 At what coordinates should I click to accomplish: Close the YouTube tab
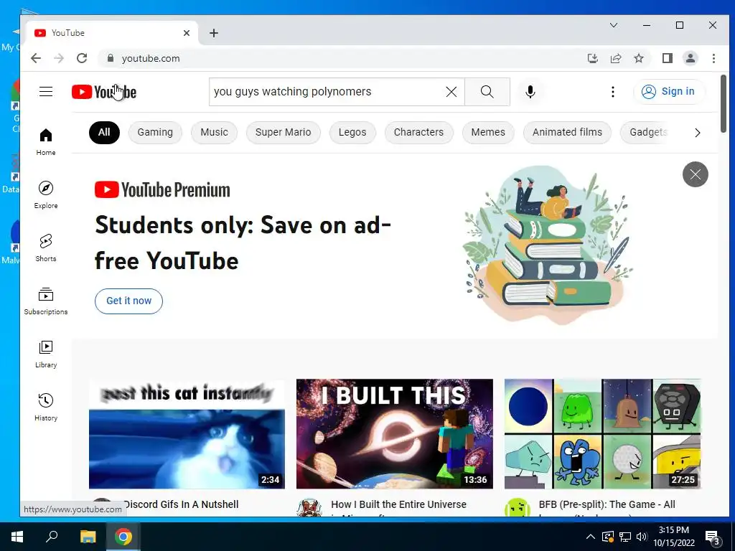click(x=186, y=33)
